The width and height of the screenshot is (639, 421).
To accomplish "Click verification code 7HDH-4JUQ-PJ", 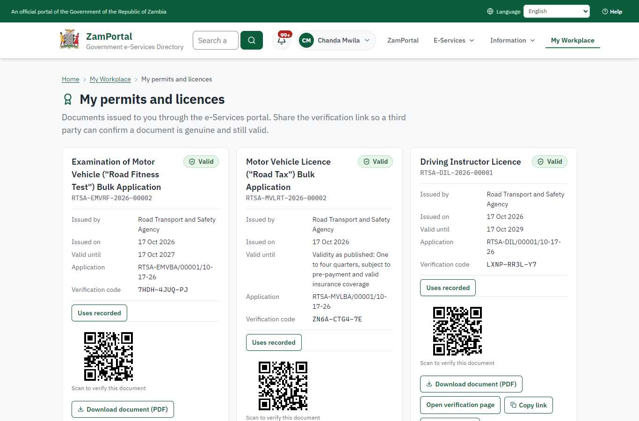I will [163, 290].
